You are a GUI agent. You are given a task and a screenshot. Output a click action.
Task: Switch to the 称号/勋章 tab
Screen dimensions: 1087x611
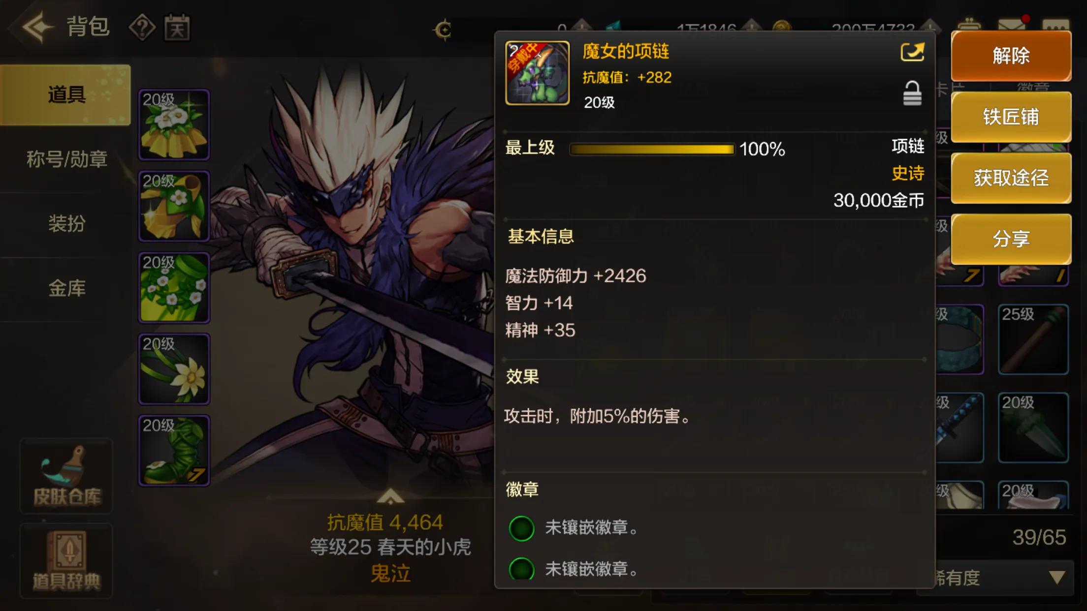coord(66,159)
